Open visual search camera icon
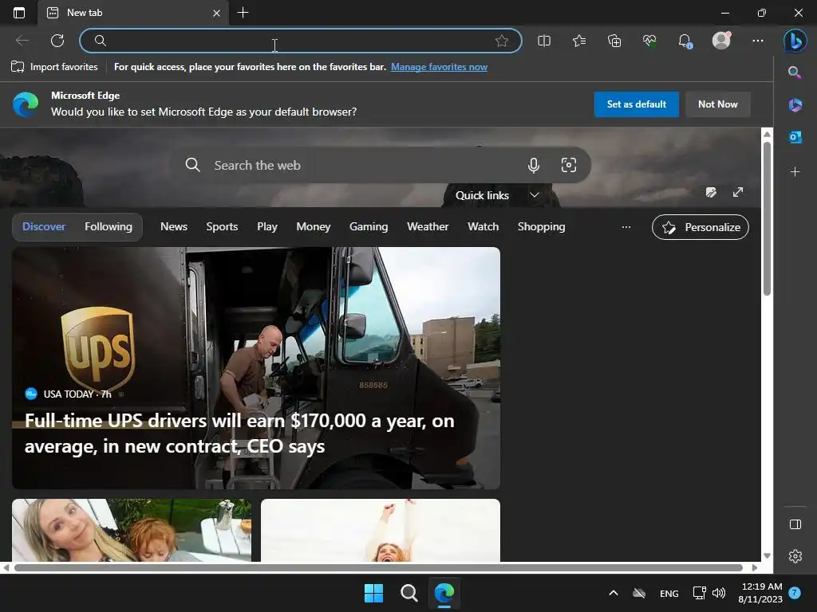The height and width of the screenshot is (612, 817). tap(568, 165)
